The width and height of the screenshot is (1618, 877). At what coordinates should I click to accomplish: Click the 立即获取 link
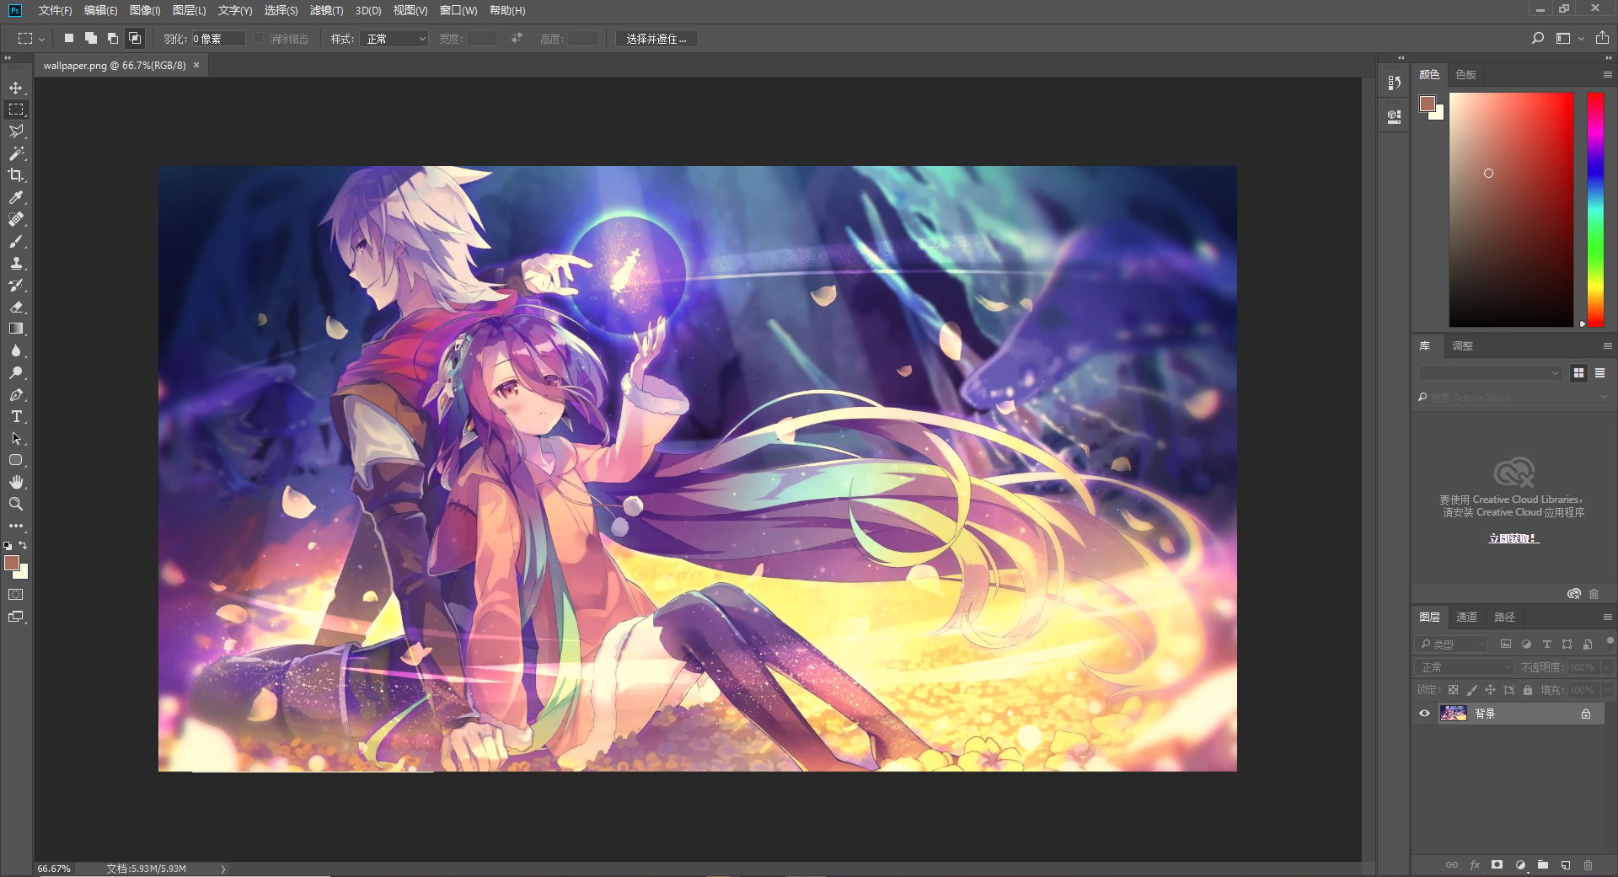click(1514, 538)
